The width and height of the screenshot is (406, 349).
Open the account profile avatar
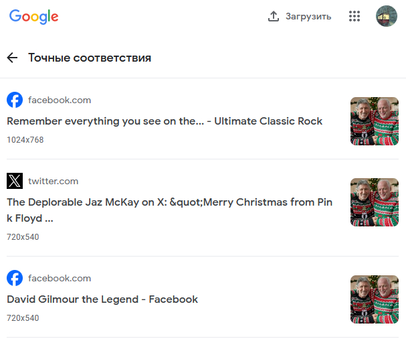[x=387, y=16]
